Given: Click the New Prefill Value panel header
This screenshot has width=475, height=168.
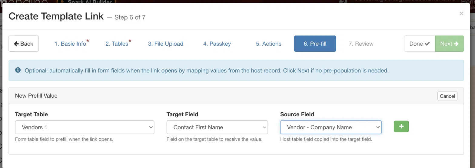Looking at the screenshot, I should [x=236, y=96].
